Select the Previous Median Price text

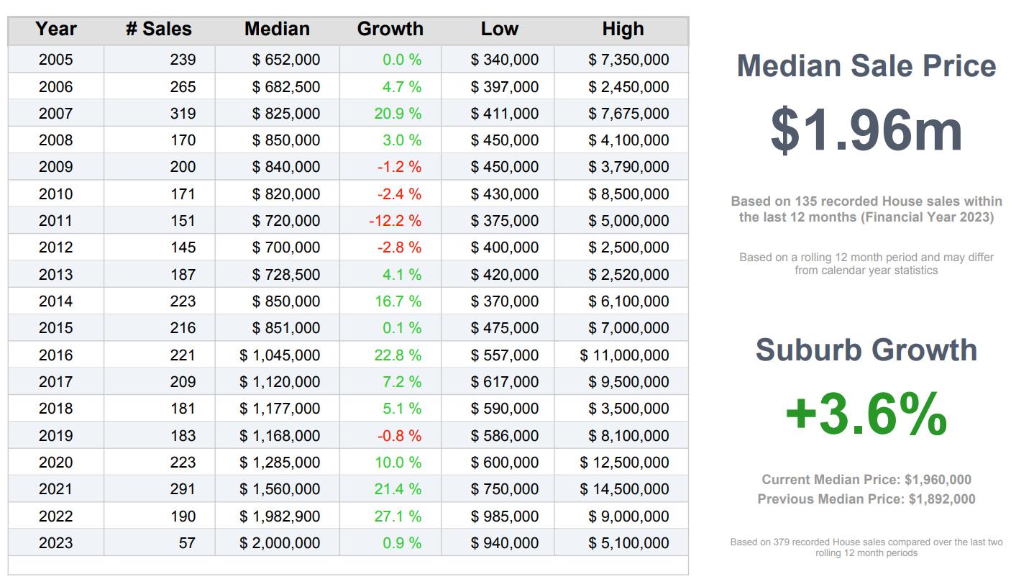pos(866,499)
